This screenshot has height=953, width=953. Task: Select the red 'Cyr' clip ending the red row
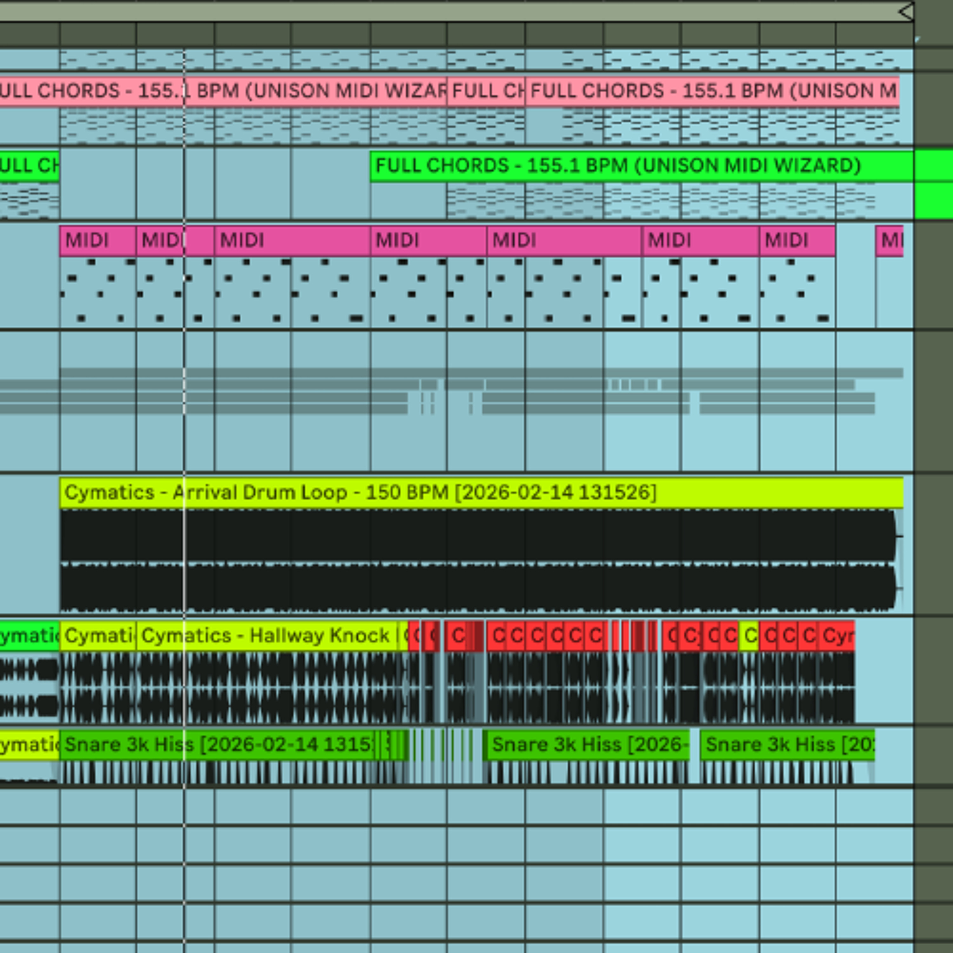(836, 636)
